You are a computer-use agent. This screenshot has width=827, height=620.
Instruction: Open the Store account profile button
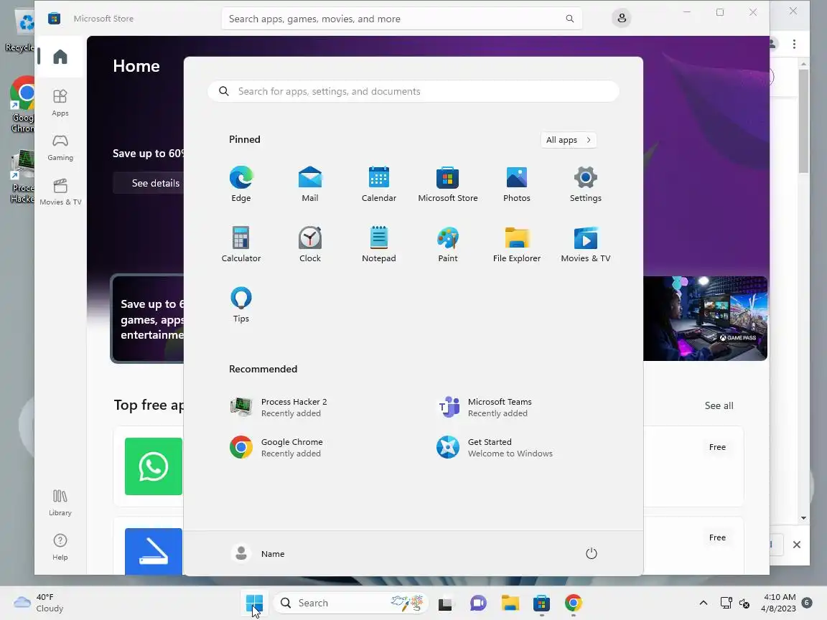pyautogui.click(x=622, y=19)
